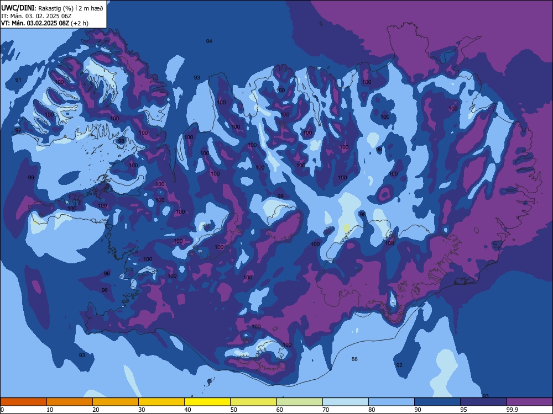Viewport: 553px width, 414px height.
Task: Click the '88' humidity value on the map
Action: coord(354,359)
